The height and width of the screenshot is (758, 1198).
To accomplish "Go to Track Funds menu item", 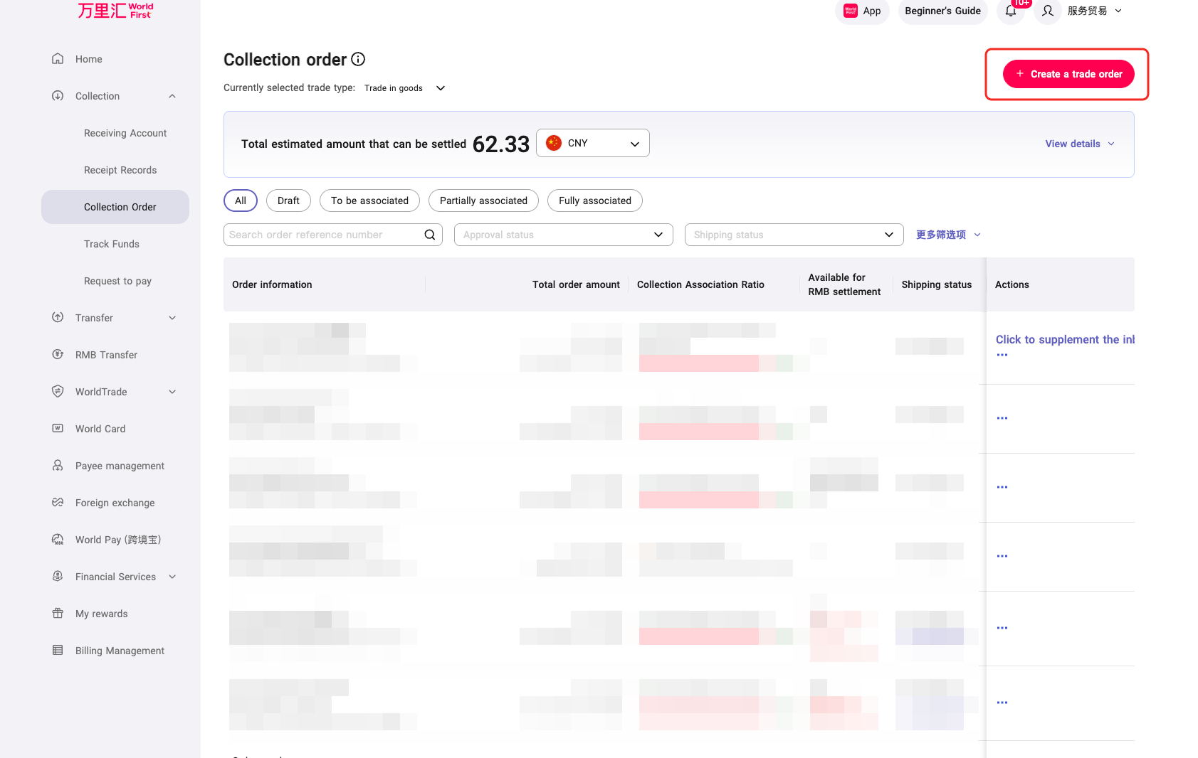I will click(x=112, y=244).
